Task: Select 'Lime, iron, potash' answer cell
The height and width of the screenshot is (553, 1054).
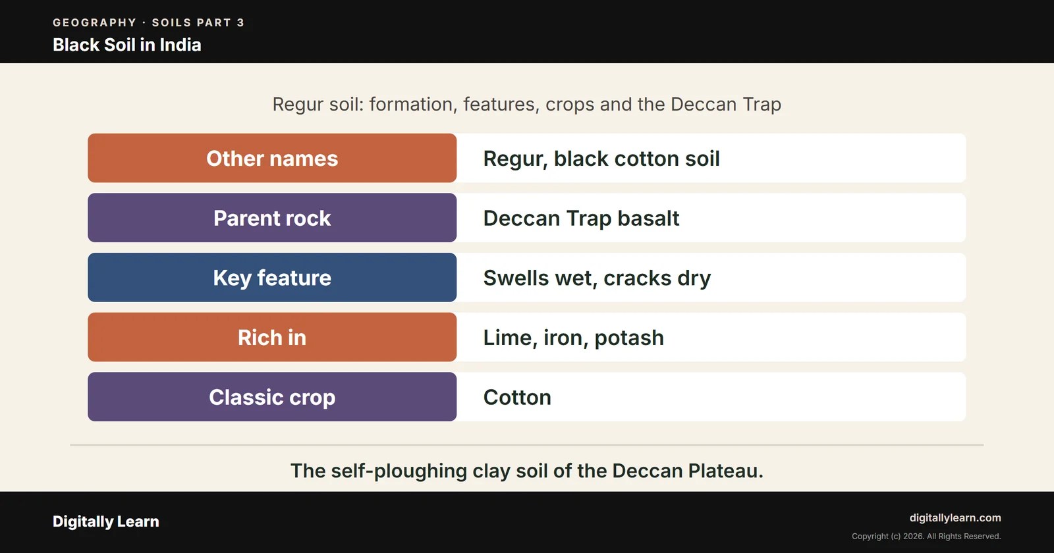Action: (x=711, y=337)
